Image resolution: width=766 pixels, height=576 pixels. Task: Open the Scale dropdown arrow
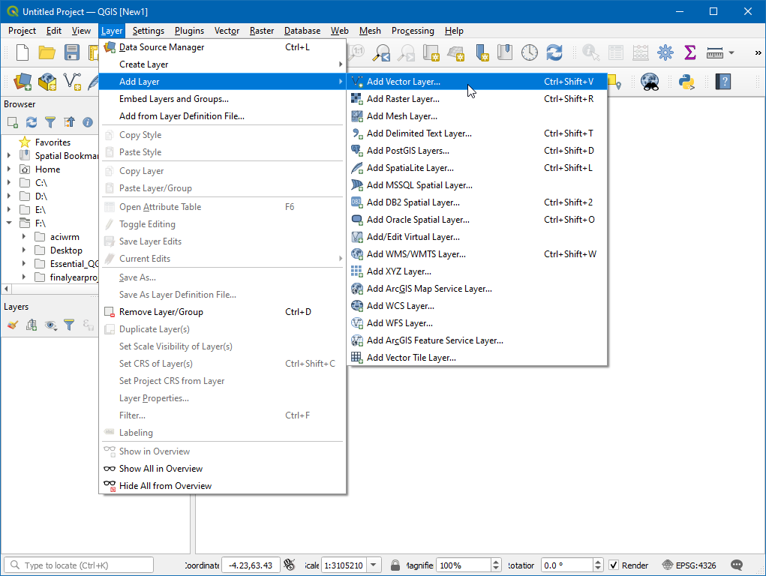374,565
